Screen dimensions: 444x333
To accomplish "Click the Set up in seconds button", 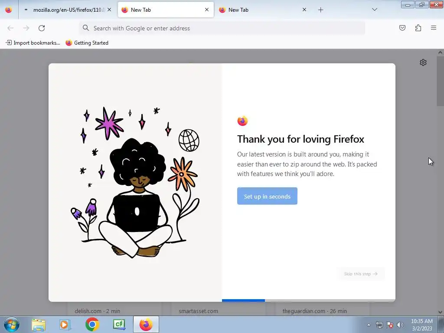I will 267,196.
